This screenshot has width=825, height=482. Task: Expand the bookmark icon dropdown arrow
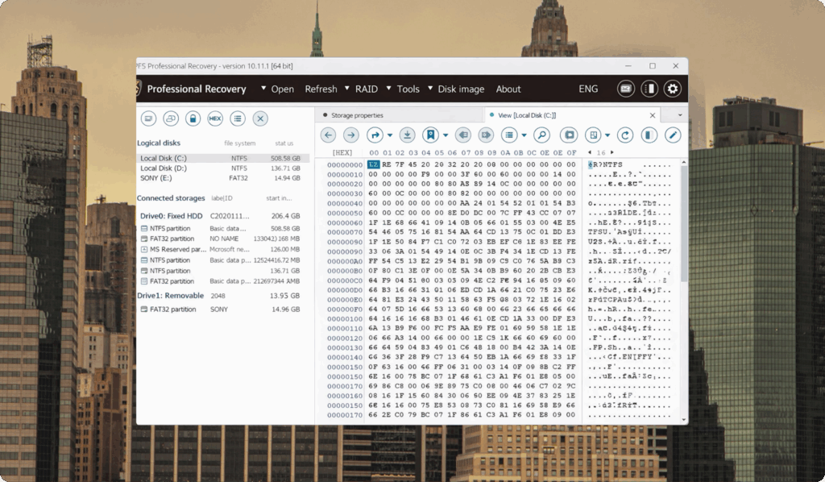446,135
